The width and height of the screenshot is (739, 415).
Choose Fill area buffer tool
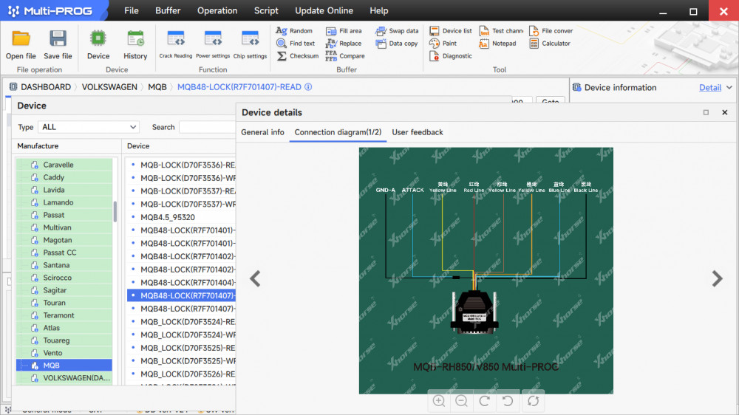tap(344, 30)
